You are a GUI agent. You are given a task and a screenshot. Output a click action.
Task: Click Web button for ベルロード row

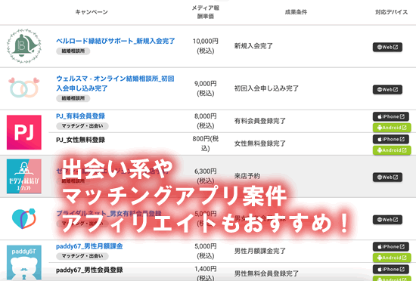click(x=387, y=47)
